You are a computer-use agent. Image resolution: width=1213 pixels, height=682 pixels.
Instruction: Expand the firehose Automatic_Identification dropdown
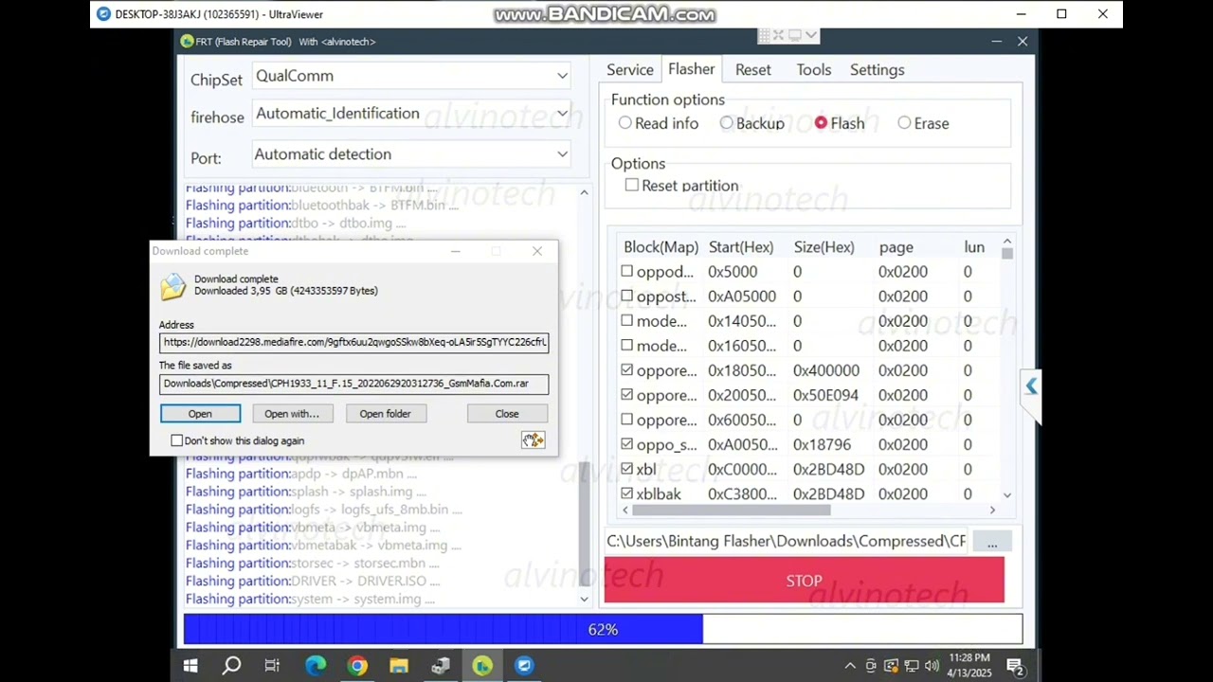click(562, 114)
